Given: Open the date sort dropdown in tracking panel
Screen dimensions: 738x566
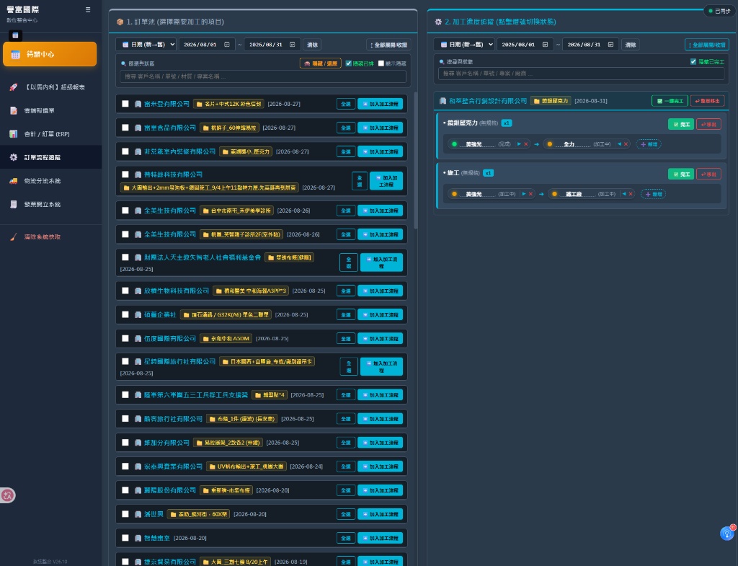Looking at the screenshot, I should 464,45.
